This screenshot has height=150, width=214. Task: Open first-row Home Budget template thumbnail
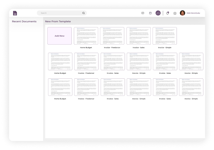(86, 36)
